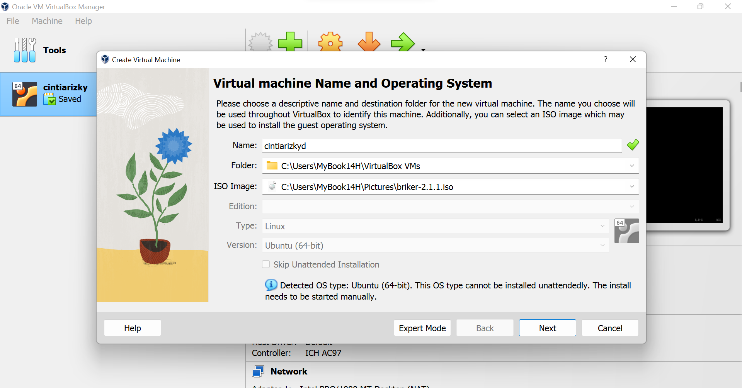Screen dimensions: 742x388
Task: Select the cintiarizky virtual machine entry
Action: (x=48, y=94)
